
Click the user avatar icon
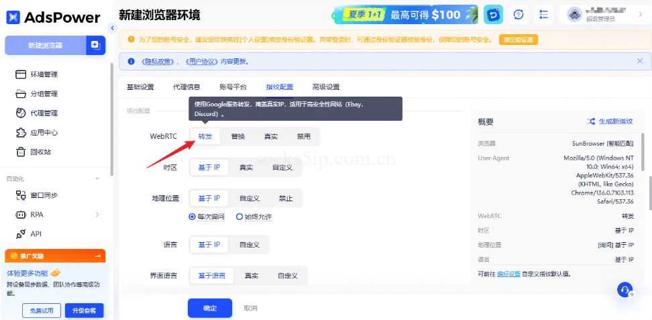(x=576, y=15)
